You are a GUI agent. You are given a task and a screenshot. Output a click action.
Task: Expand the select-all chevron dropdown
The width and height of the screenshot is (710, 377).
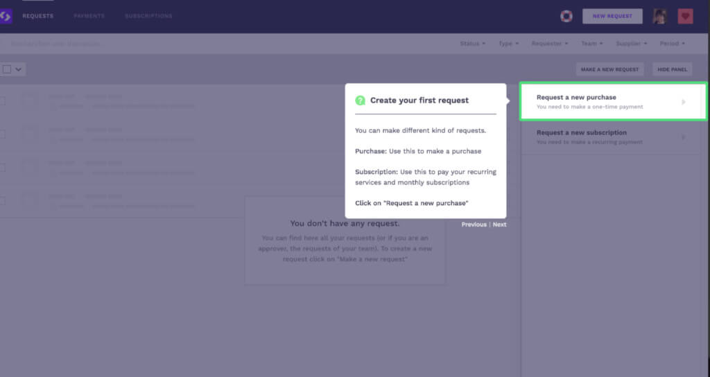(x=18, y=69)
